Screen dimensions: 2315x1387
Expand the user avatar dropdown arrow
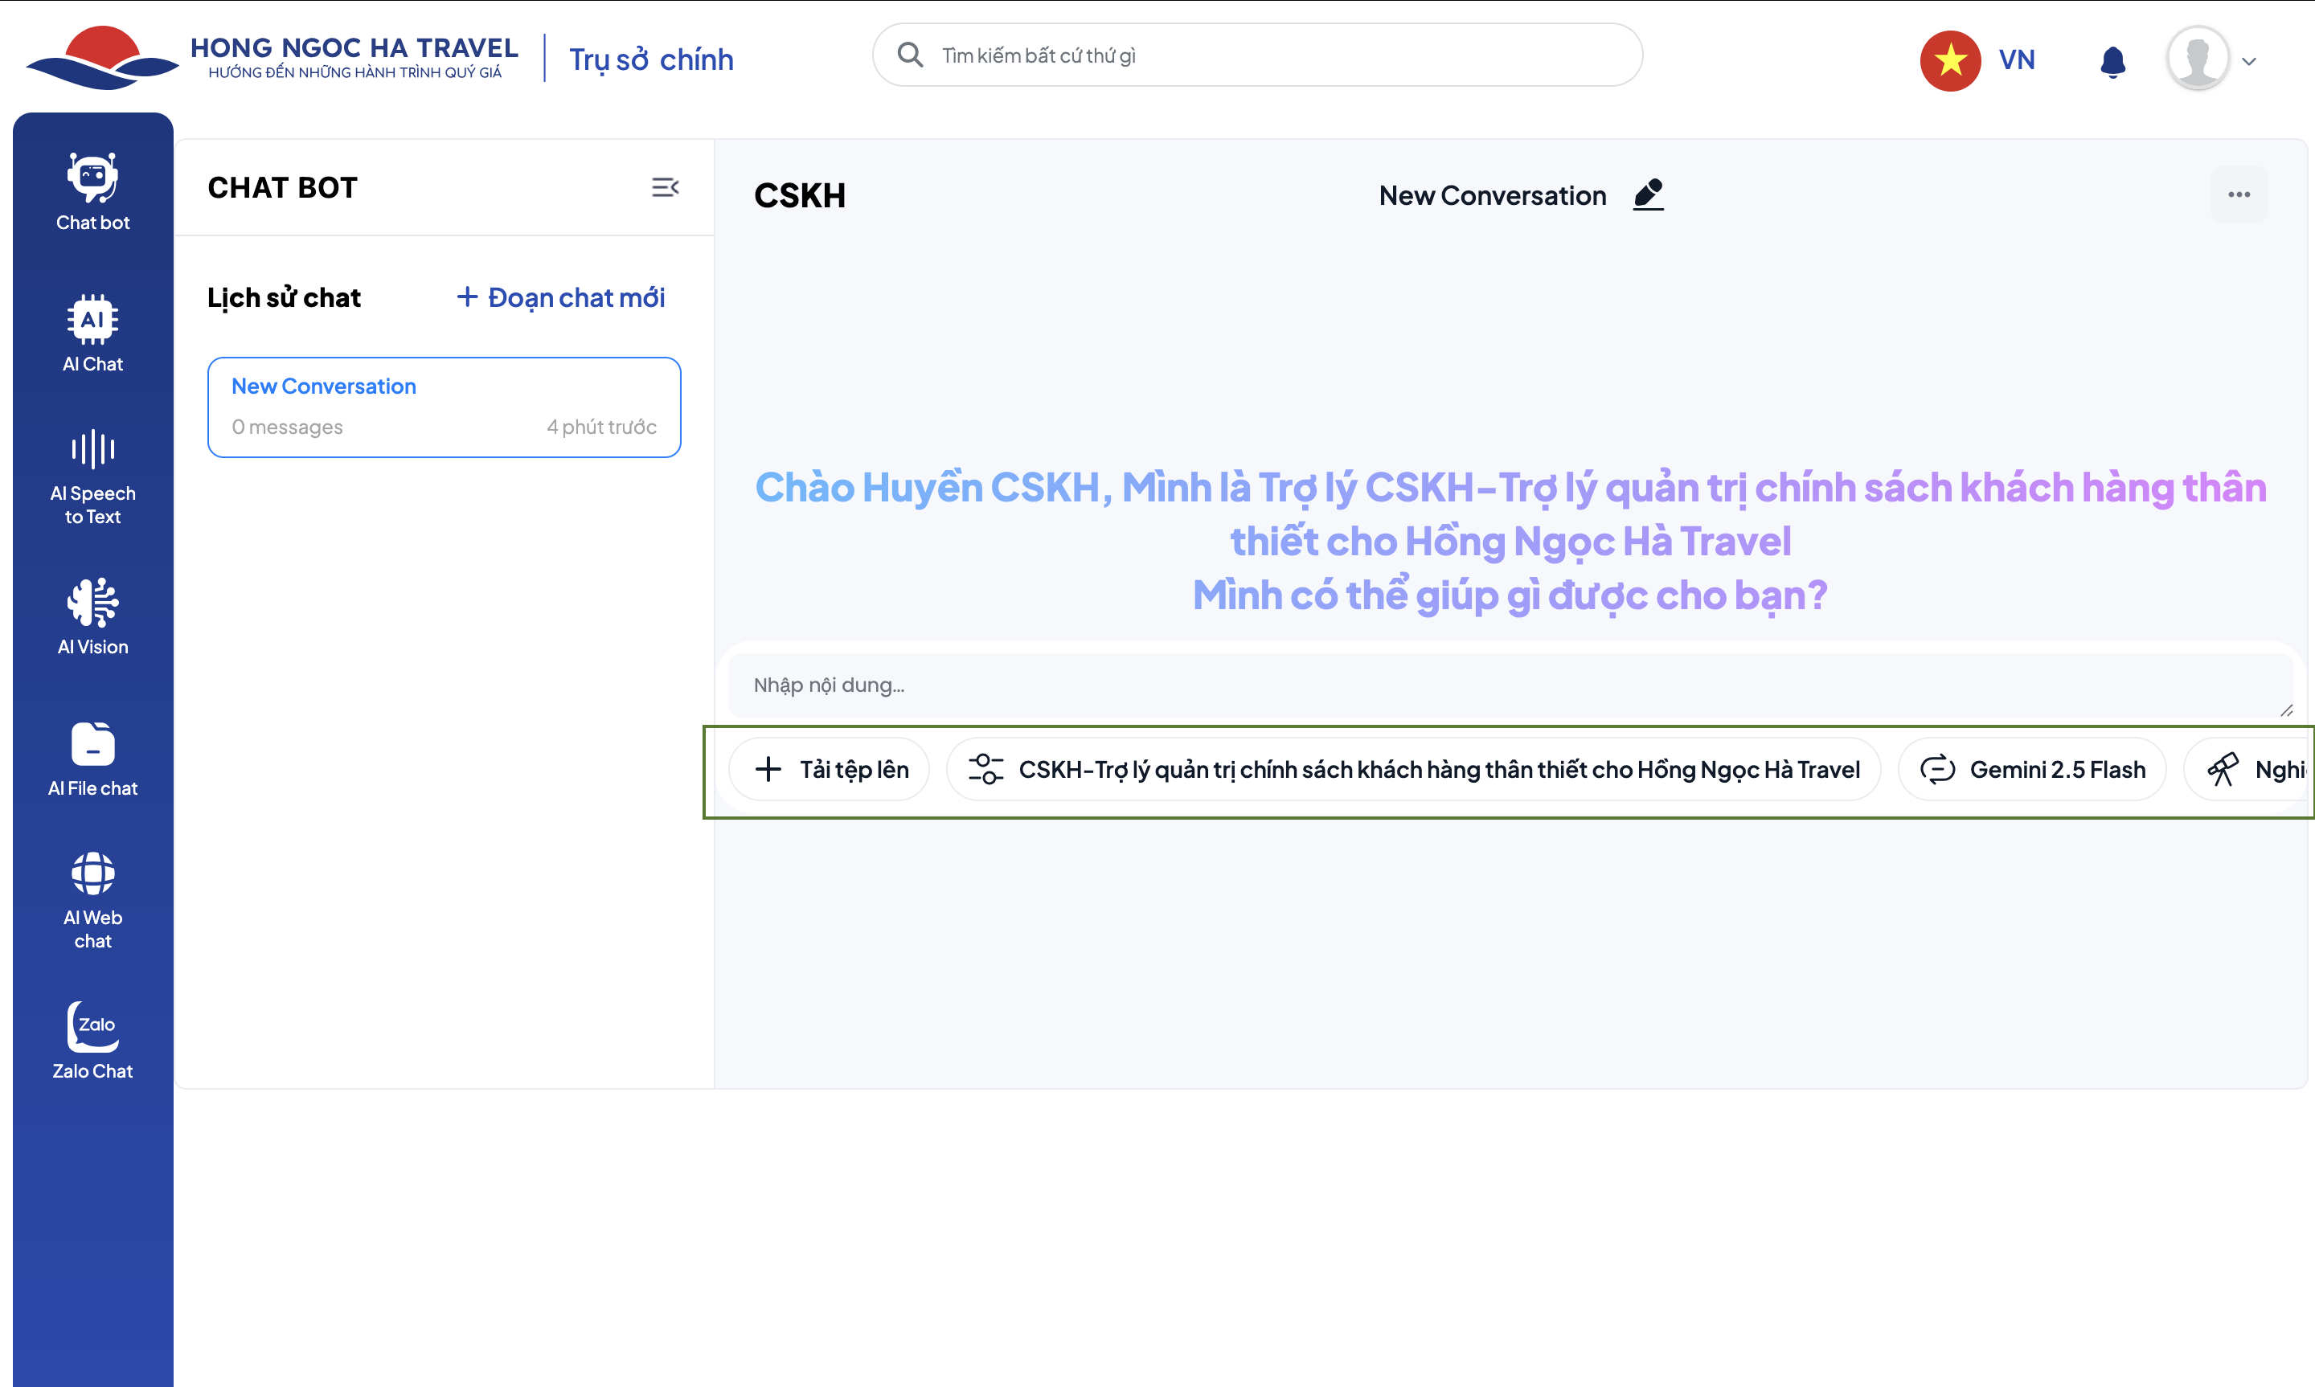coord(2248,62)
